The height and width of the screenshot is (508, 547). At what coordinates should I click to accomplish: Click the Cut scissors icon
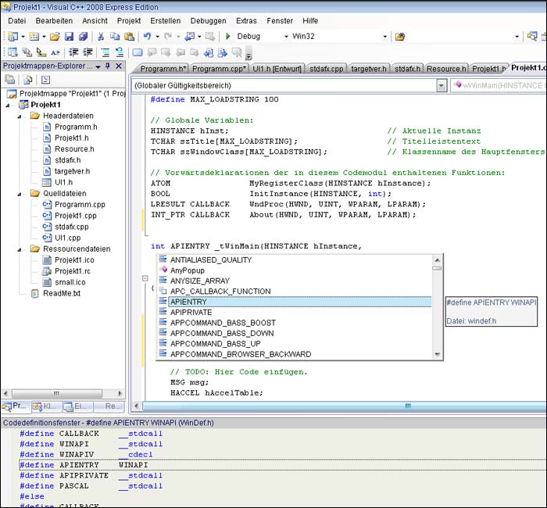(101, 37)
